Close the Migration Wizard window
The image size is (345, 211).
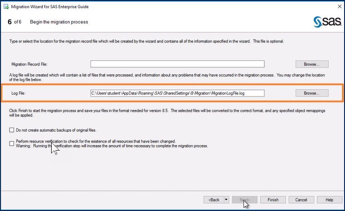(x=339, y=7)
